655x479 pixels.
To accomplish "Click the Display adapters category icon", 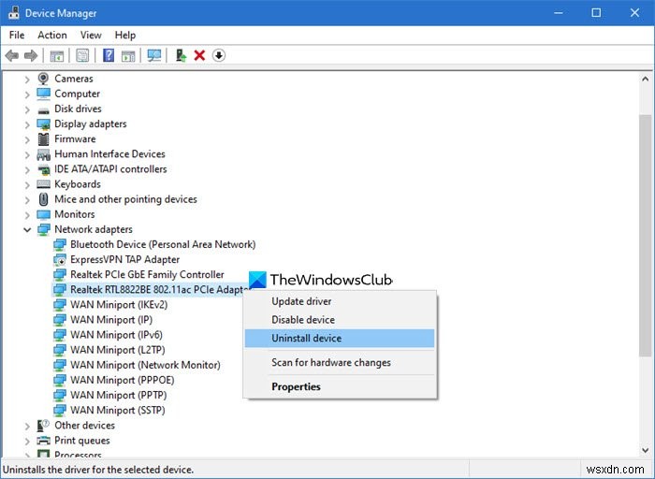I will point(43,124).
